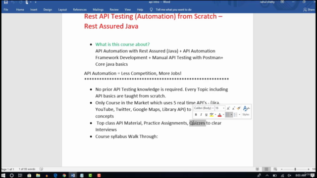Click the Touch/Mouse mode icon in title bar
Image resolution: width=317 pixels, height=178 pixels.
[x=27, y=2]
